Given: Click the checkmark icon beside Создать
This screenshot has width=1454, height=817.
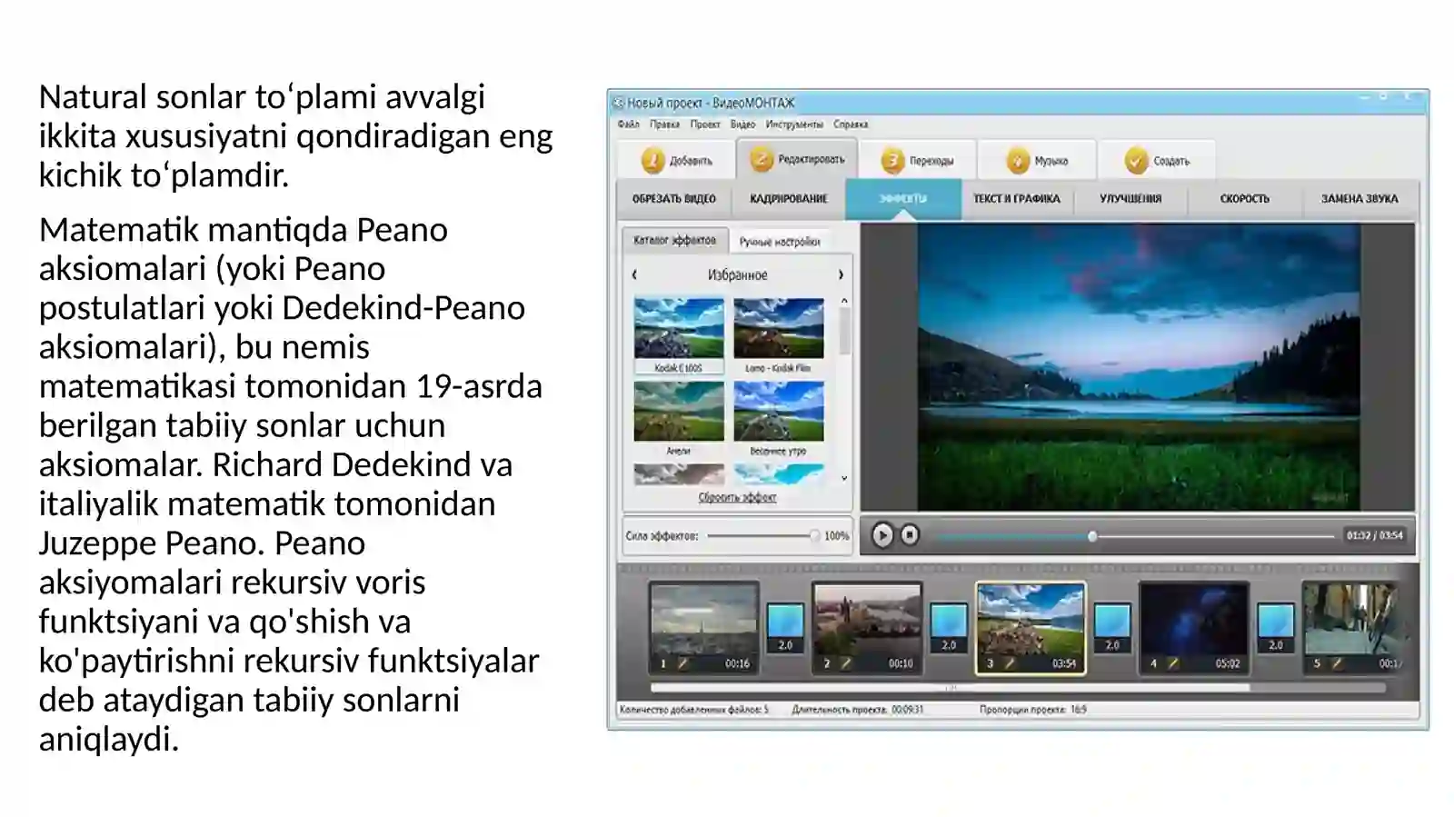Looking at the screenshot, I should tap(1136, 161).
